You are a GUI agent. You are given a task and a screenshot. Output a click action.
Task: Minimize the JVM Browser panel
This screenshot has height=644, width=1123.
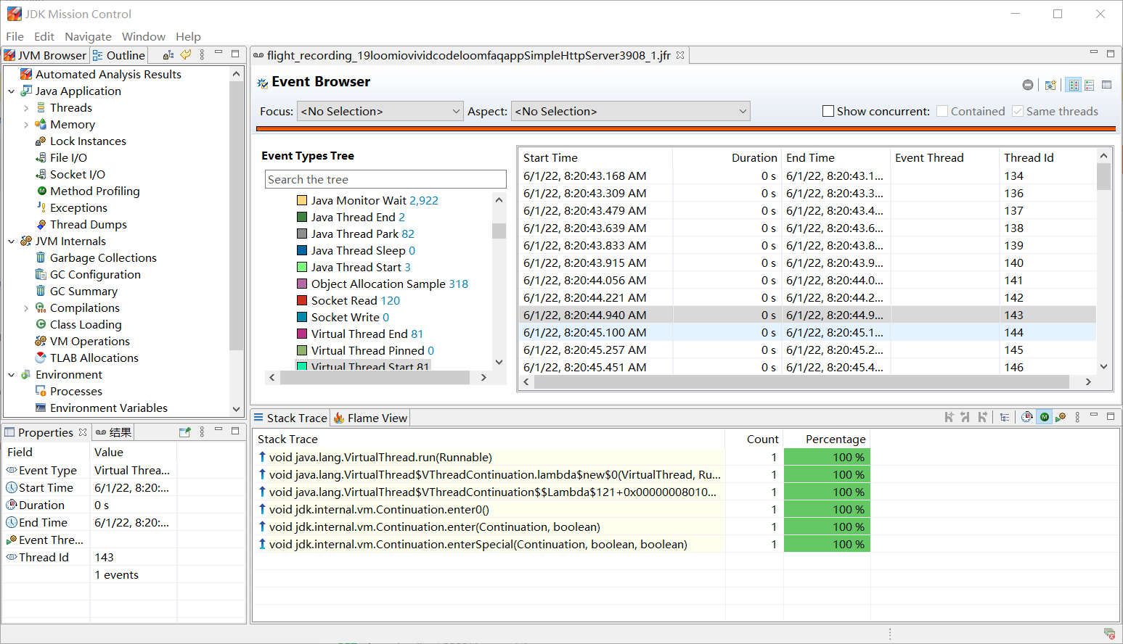point(219,53)
